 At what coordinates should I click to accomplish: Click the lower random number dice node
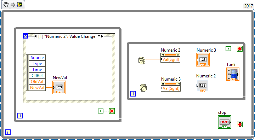tap(143, 88)
